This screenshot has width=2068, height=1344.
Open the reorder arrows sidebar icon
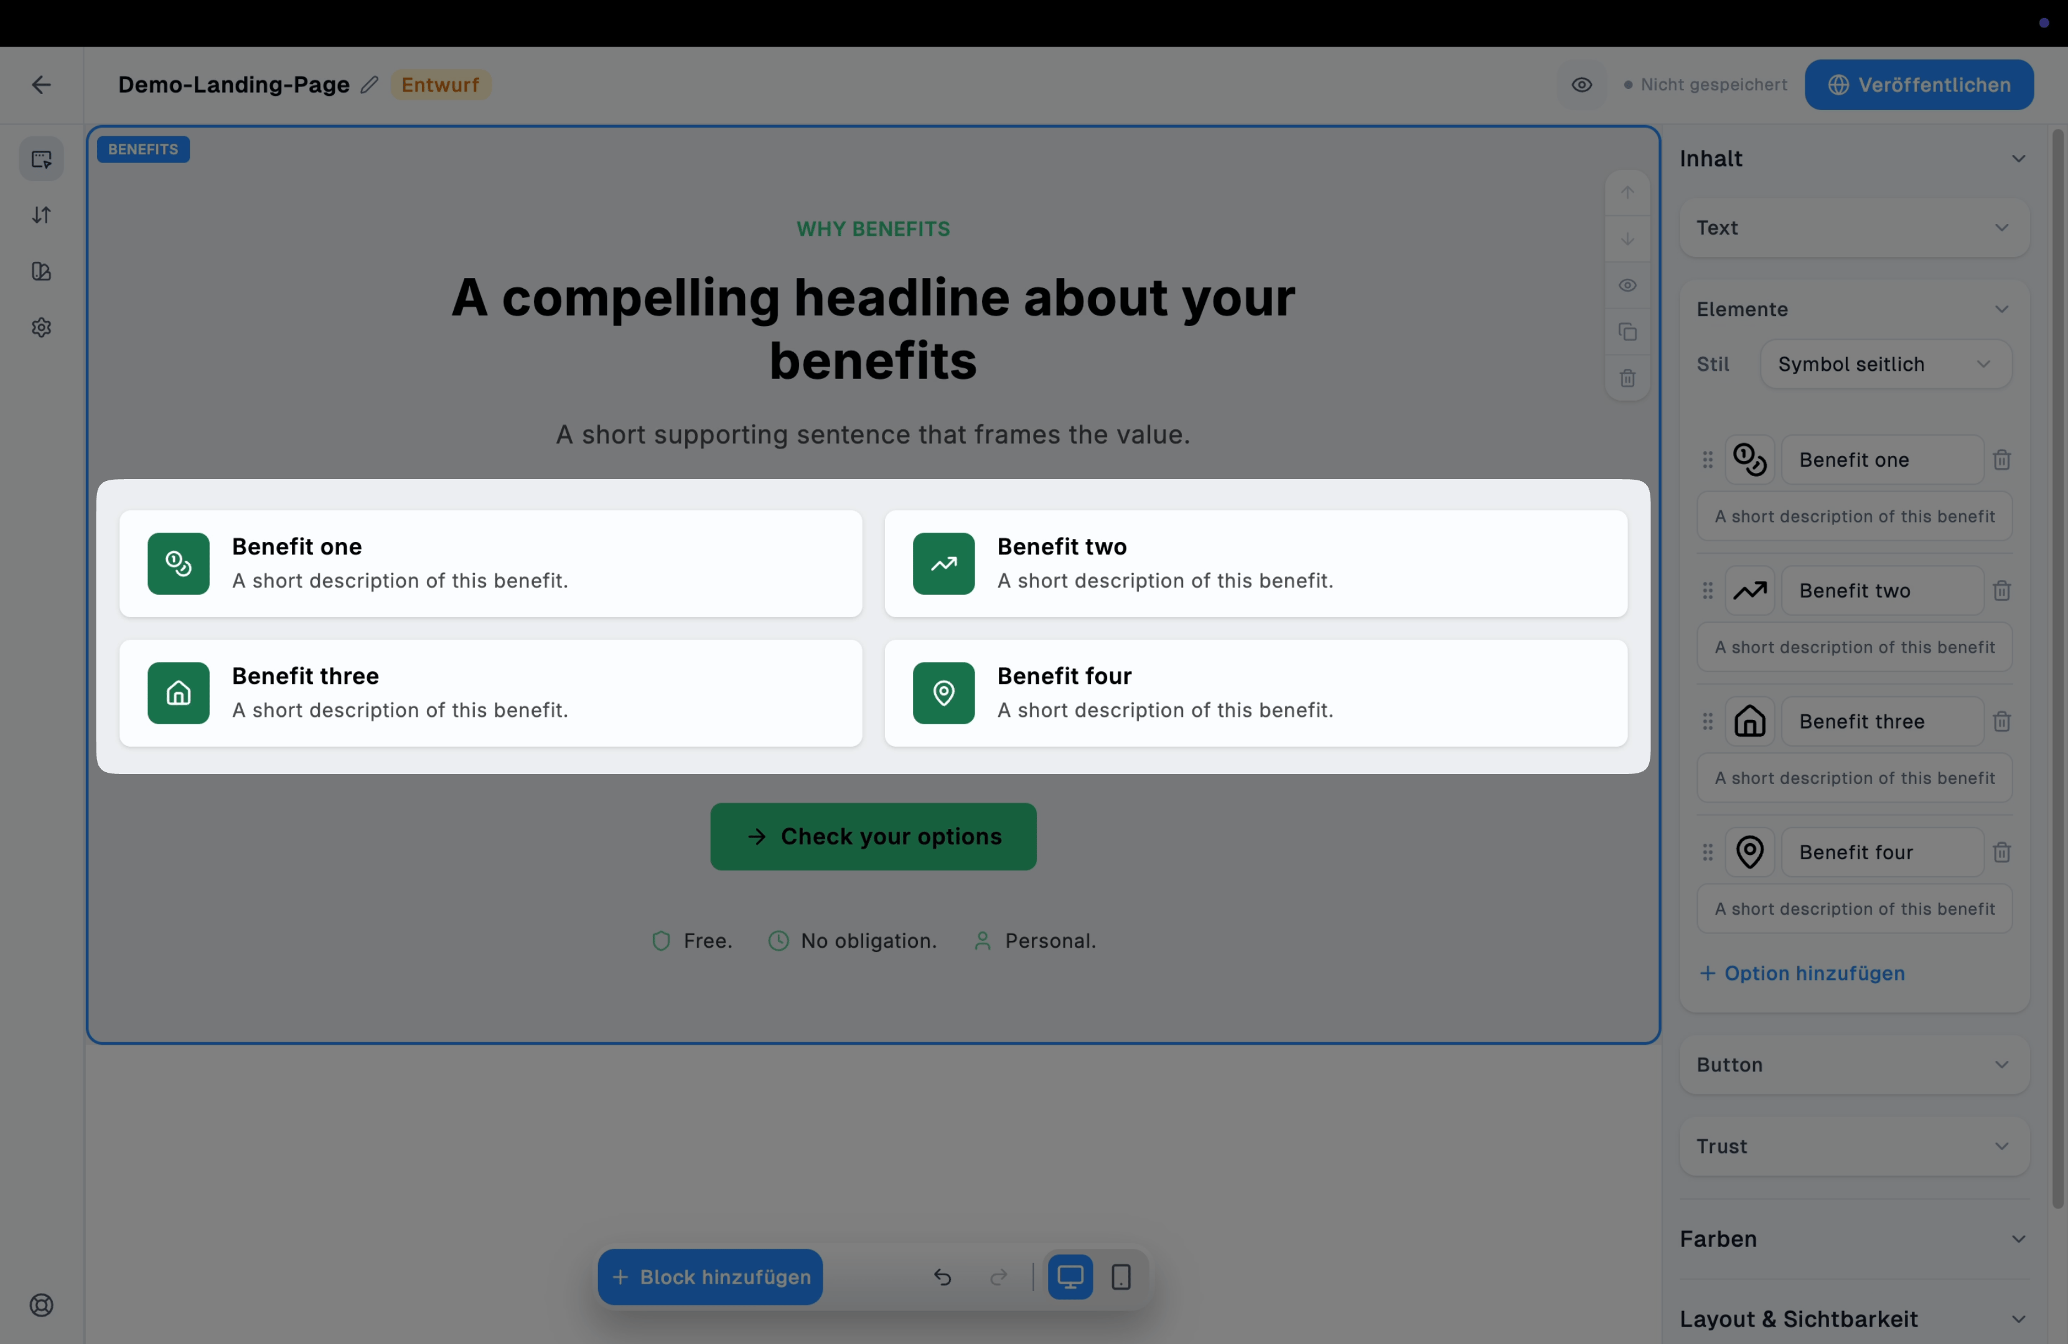tap(42, 215)
